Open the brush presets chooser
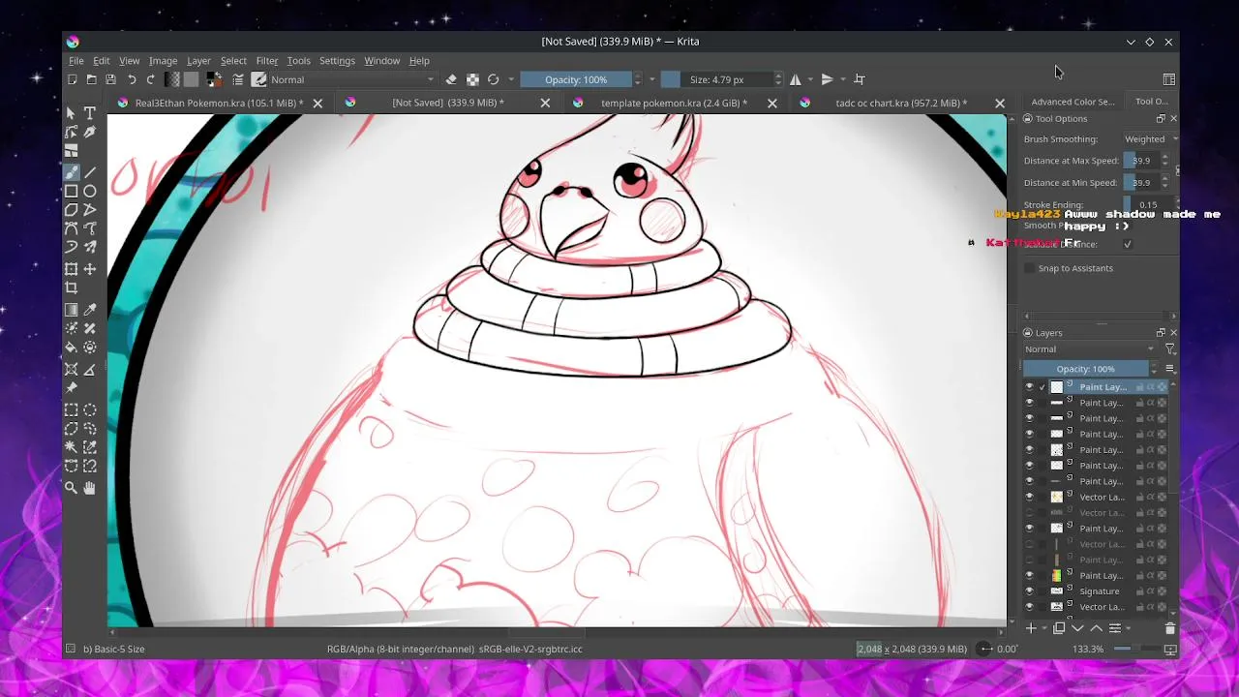Image resolution: width=1239 pixels, height=697 pixels. coord(259,79)
